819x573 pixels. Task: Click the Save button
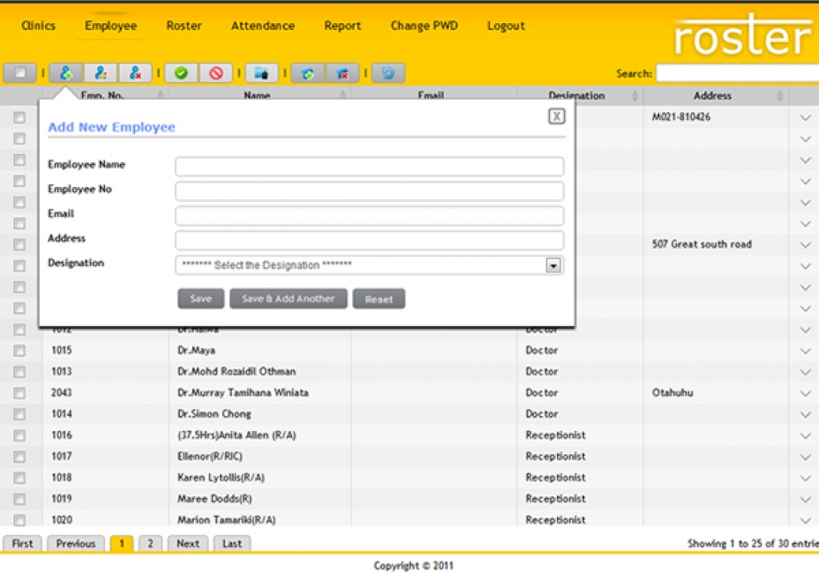[x=201, y=299]
